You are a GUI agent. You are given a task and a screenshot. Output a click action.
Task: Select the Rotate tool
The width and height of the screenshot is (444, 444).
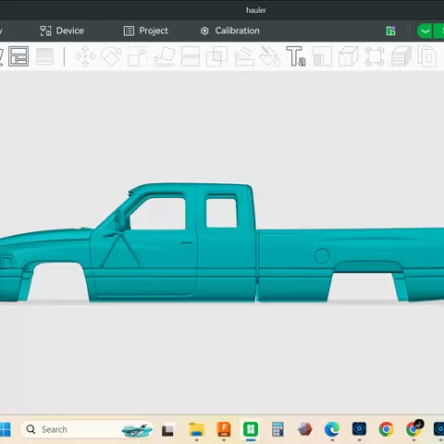(x=111, y=56)
